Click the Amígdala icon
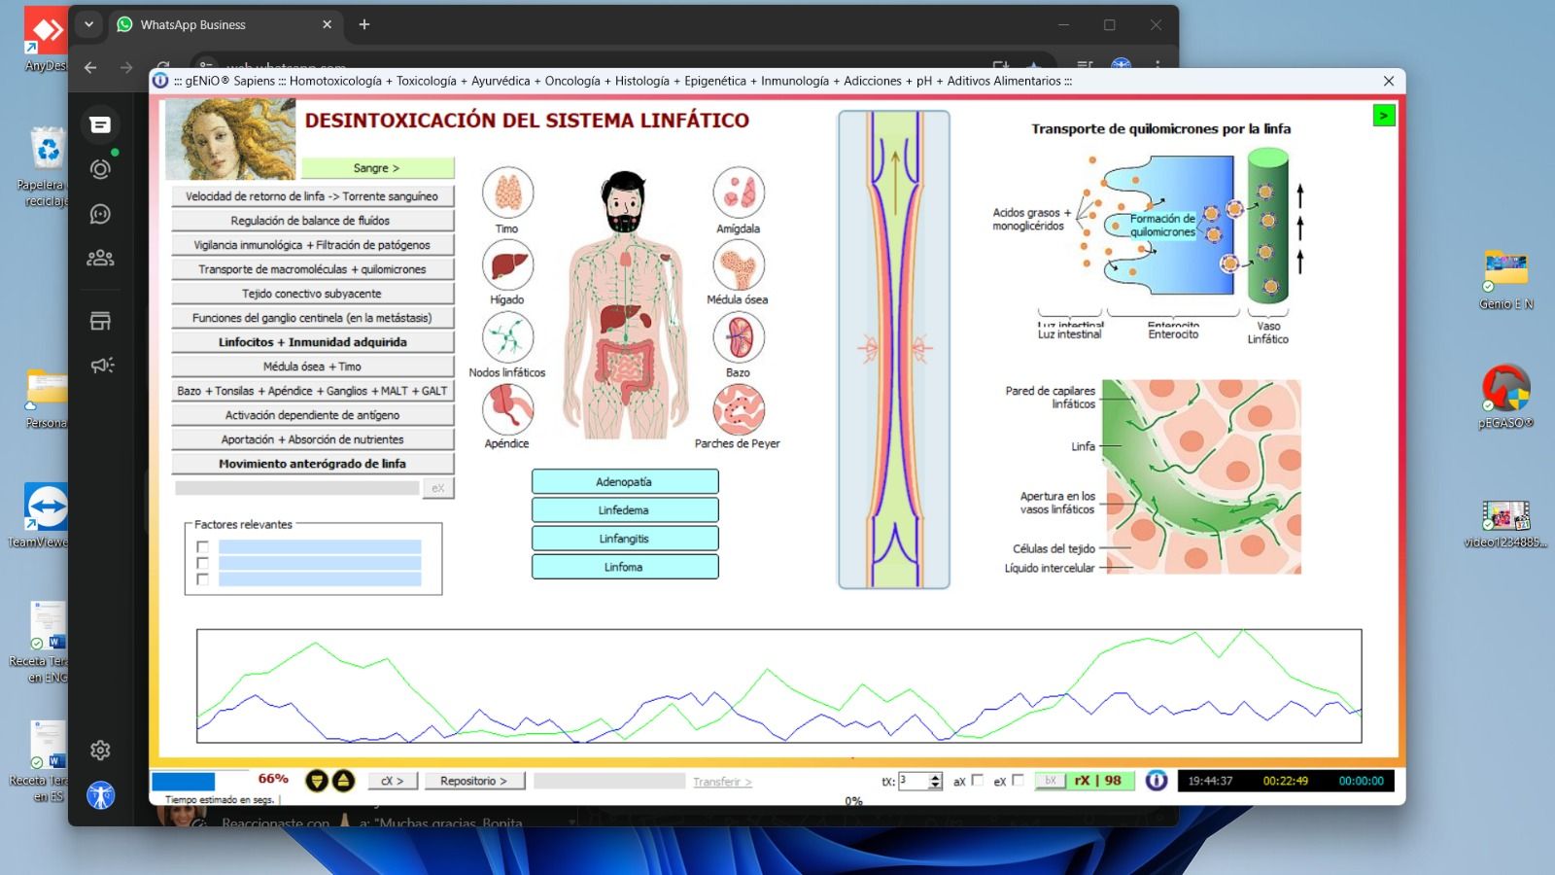This screenshot has height=875, width=1555. [739, 192]
